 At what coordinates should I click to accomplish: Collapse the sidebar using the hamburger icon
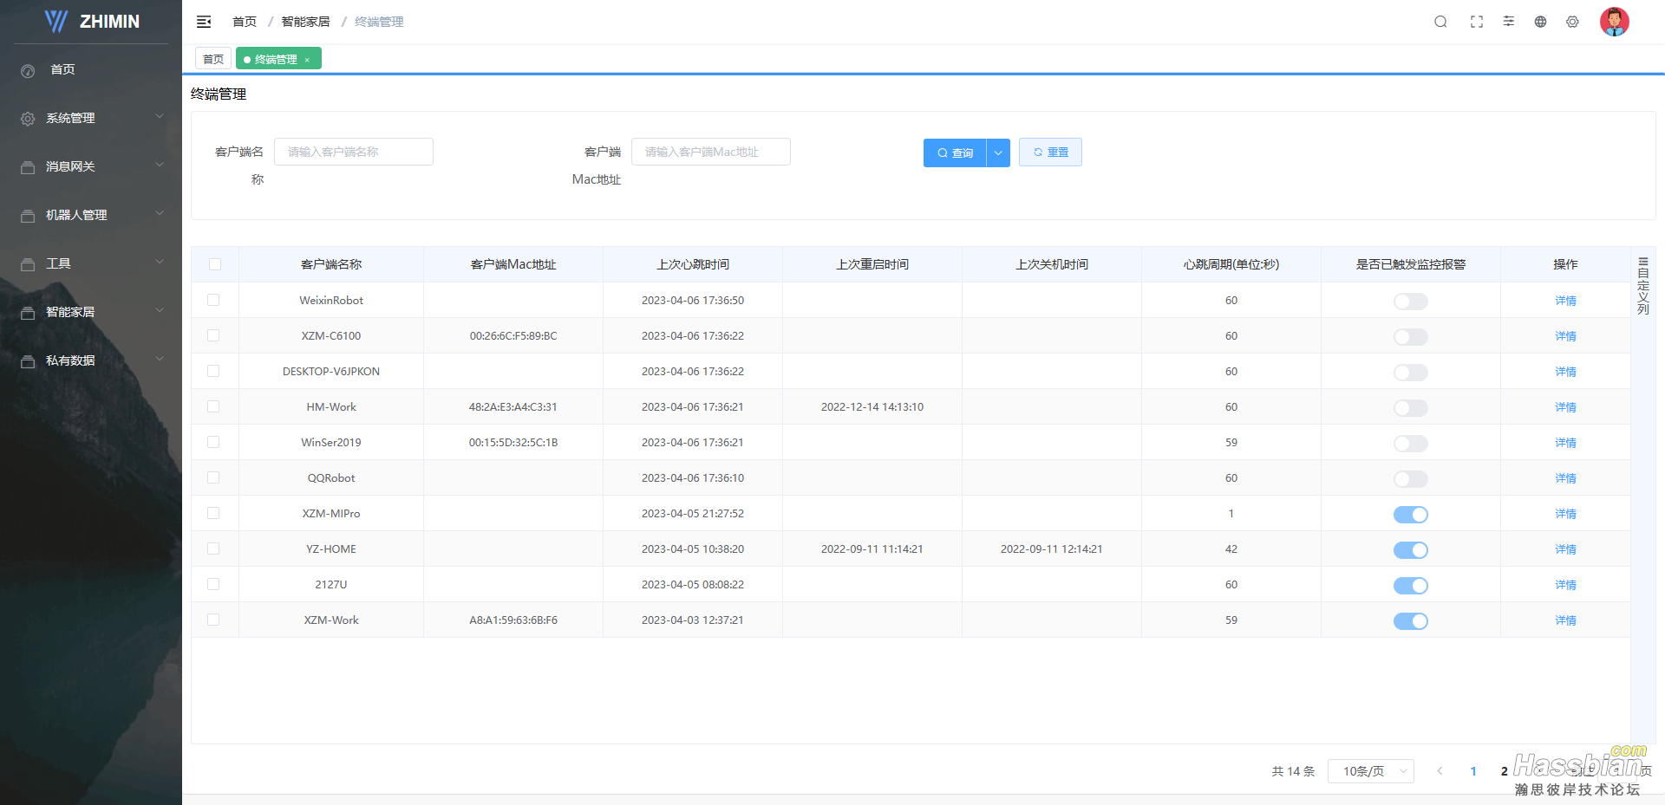(204, 22)
